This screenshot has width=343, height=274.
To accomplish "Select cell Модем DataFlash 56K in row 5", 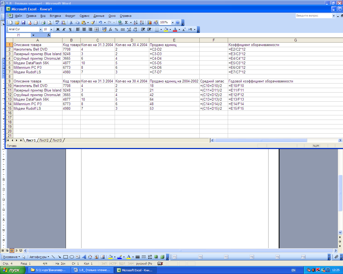I will point(38,63).
